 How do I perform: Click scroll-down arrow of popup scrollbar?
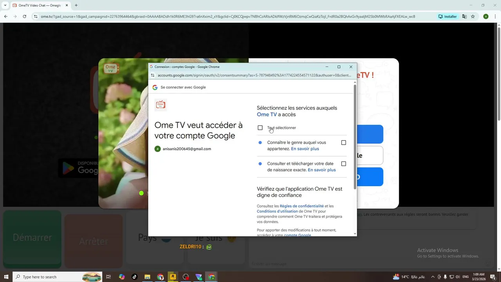(355, 234)
